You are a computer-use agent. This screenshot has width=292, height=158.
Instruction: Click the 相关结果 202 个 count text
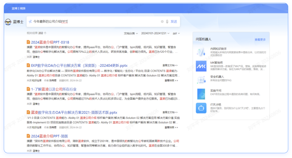[37, 33]
